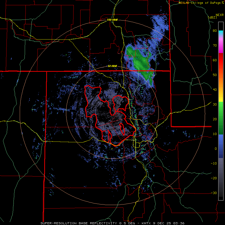Click the NEXR label above the color scale
The width and height of the screenshot is (225, 225).
[x=219, y=15]
